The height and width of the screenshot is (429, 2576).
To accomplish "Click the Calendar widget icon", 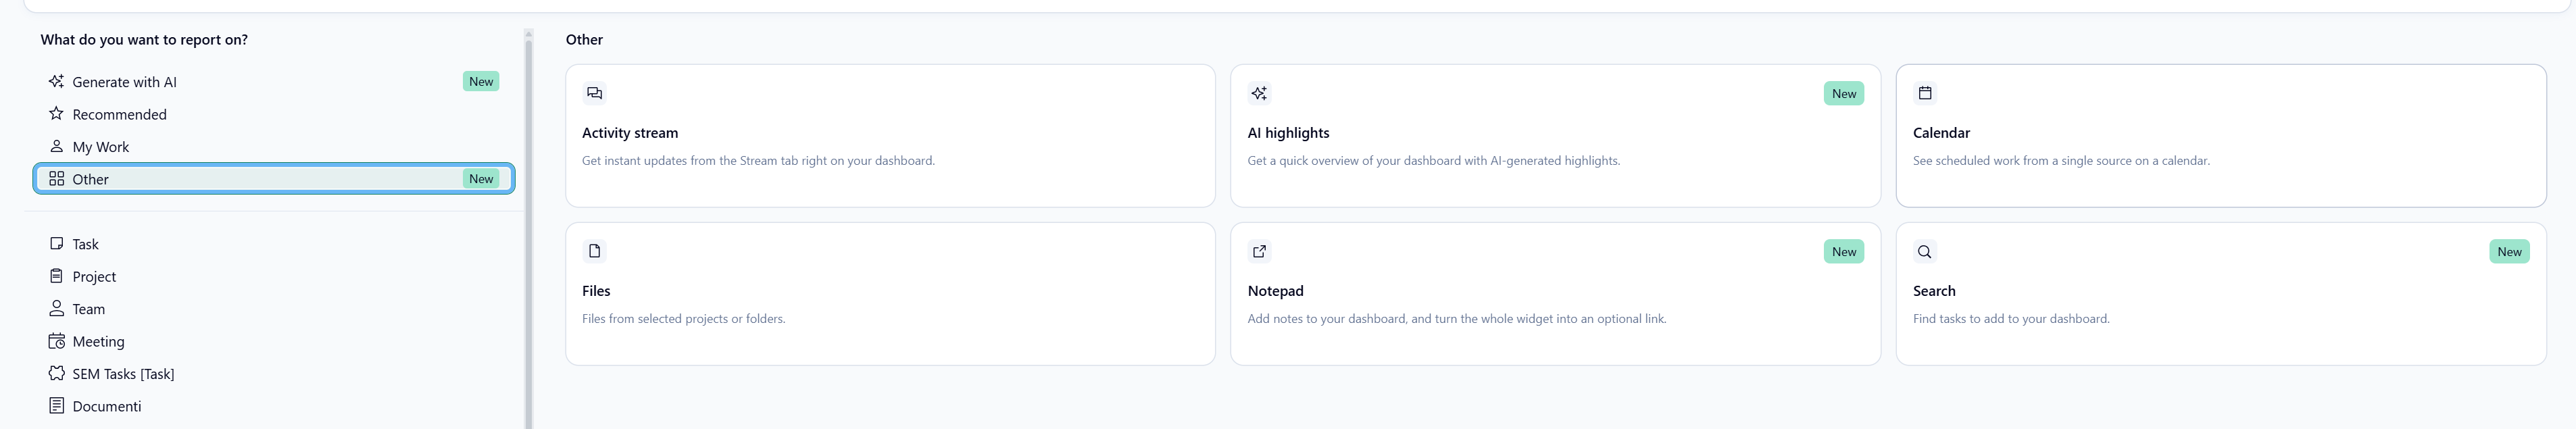I will [x=1924, y=93].
